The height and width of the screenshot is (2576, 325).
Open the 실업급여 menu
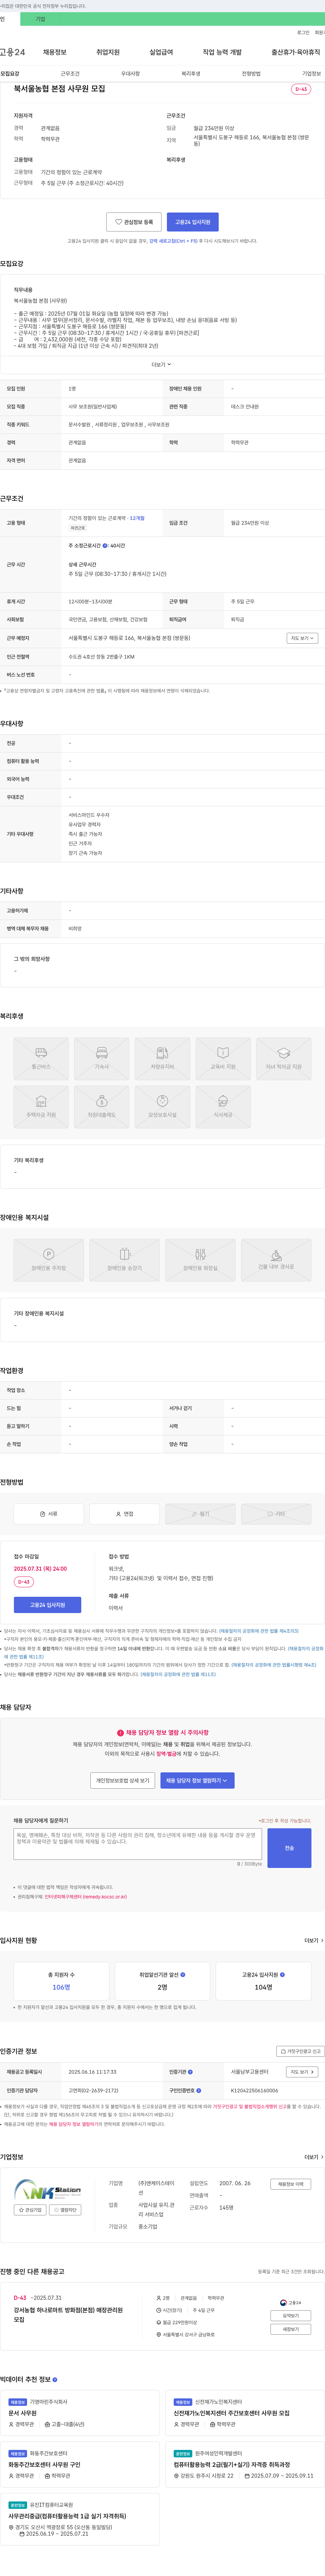click(161, 52)
